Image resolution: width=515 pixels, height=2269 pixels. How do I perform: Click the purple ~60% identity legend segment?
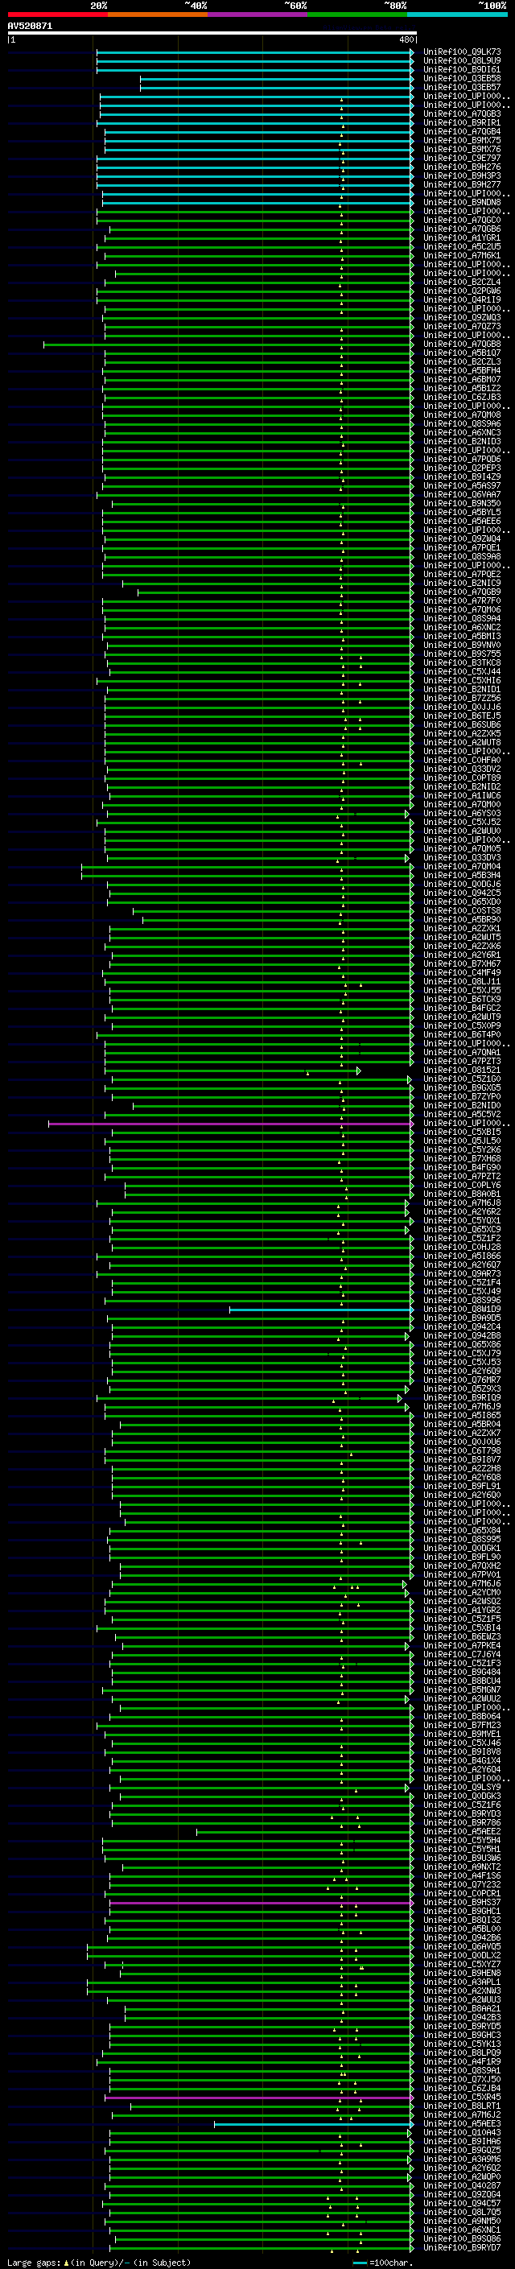(x=258, y=15)
